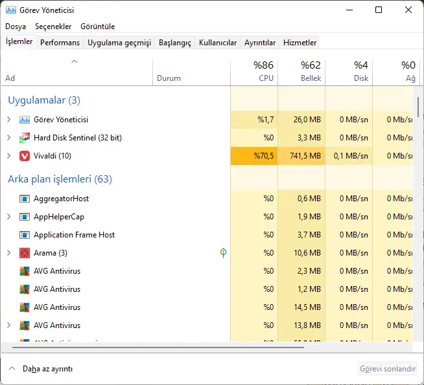The height and width of the screenshot is (385, 424).
Task: Collapse details with the Daha az ayrıntı arrow
Action: click(12, 369)
